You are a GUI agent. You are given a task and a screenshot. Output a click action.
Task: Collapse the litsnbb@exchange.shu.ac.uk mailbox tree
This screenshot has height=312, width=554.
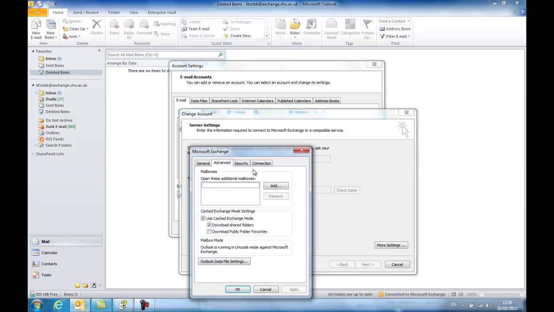point(32,85)
